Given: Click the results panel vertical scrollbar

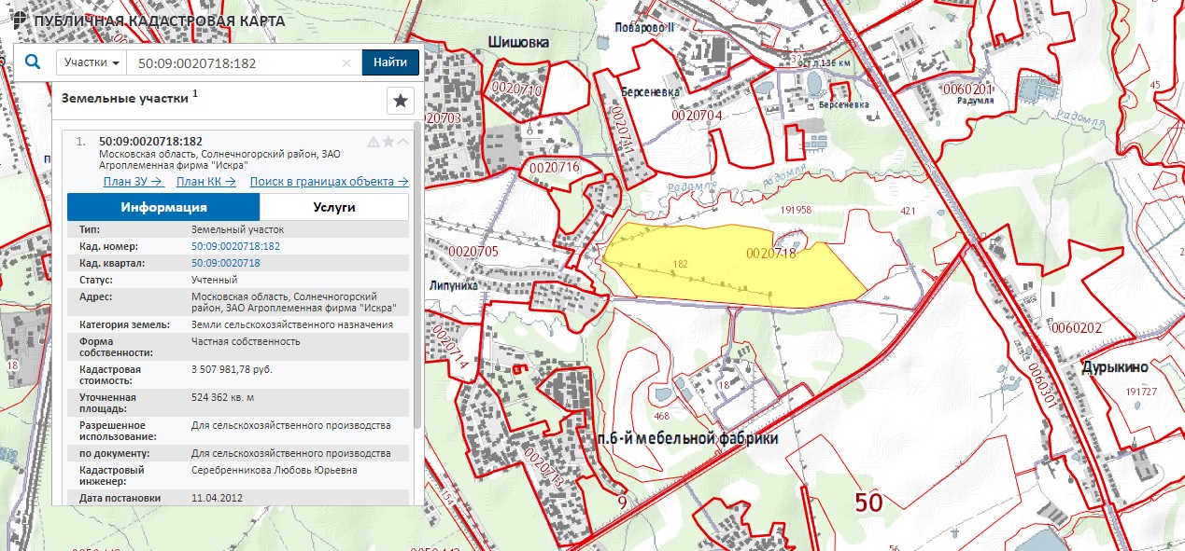Looking at the screenshot, I should tap(417, 280).
